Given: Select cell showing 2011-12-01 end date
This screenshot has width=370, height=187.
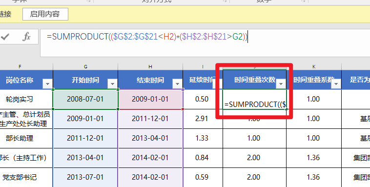Looking at the screenshot, I should tap(150, 119).
